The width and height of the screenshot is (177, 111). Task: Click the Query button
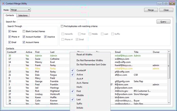point(163,22)
